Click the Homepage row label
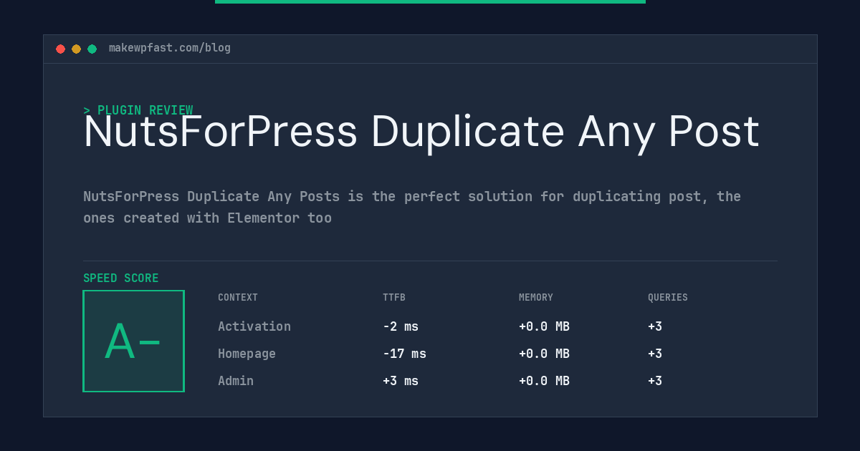This screenshot has width=860, height=451. (x=247, y=354)
